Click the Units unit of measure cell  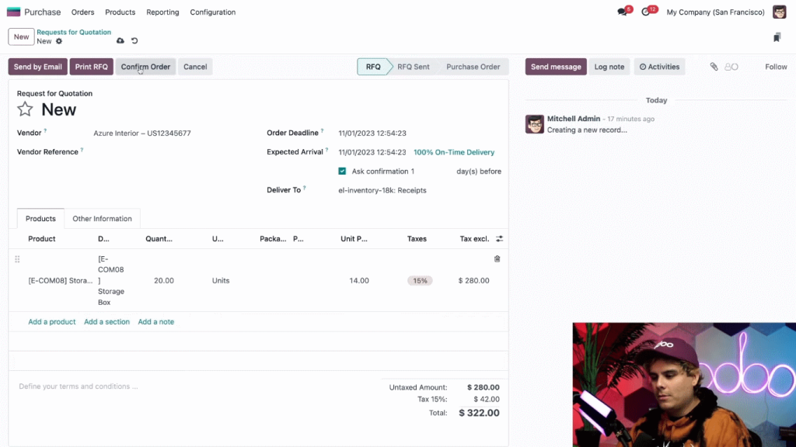click(x=221, y=280)
